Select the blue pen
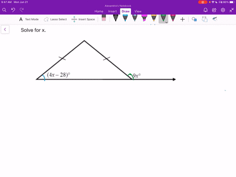 click(x=125, y=18)
